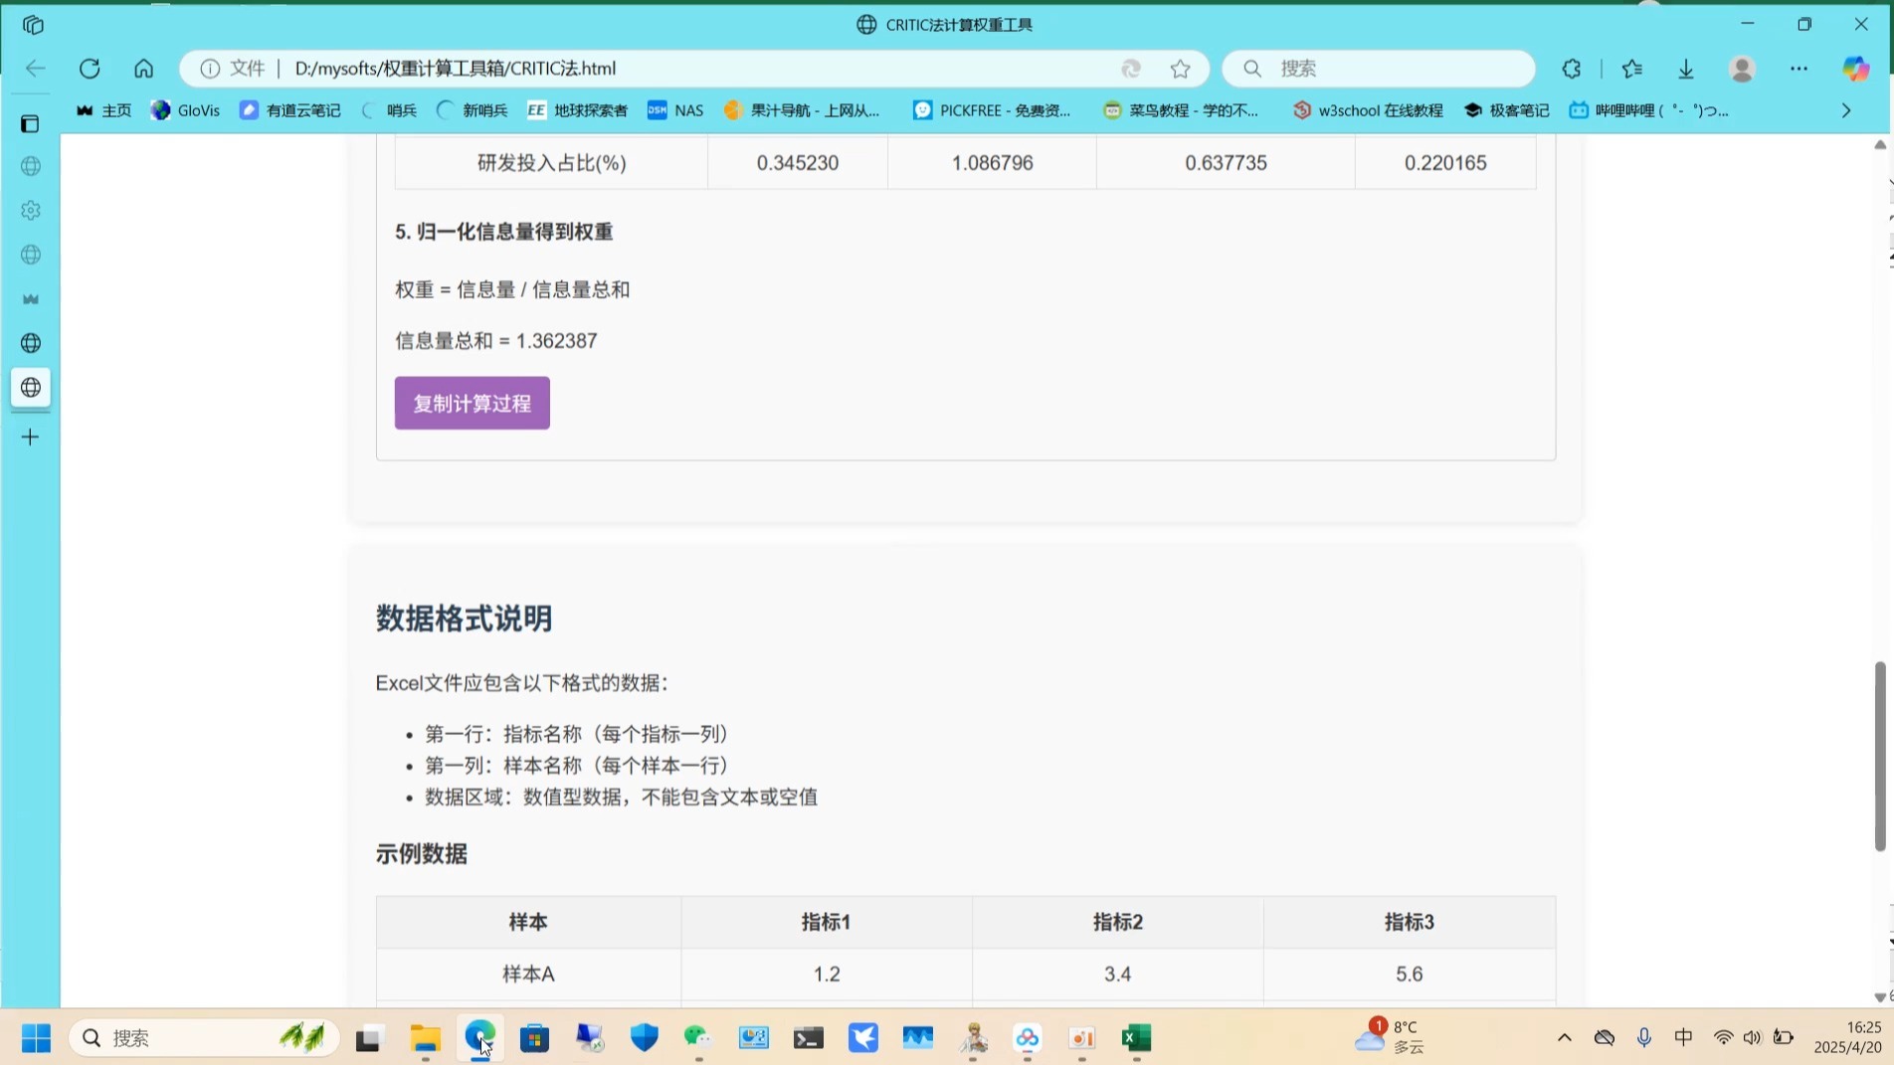Image resolution: width=1894 pixels, height=1065 pixels.
Task: Open the 新哨兵 bookmark
Action: [472, 110]
